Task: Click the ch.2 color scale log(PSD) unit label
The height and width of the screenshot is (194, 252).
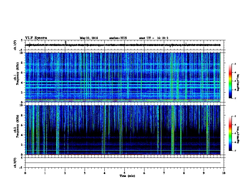Action: (238, 135)
